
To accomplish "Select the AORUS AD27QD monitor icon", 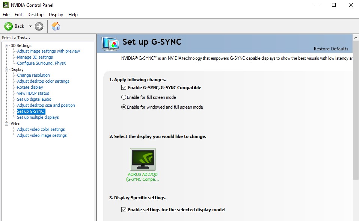I will 143,159.
